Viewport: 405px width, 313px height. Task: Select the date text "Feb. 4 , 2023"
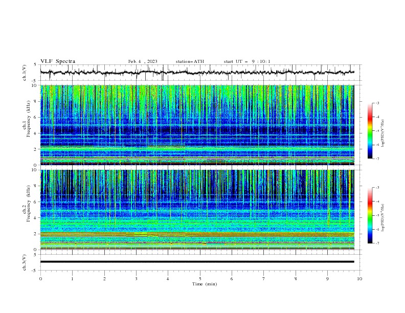[x=143, y=61]
